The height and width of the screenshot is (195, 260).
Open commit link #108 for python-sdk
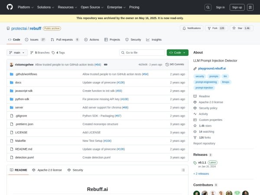pos(124,99)
